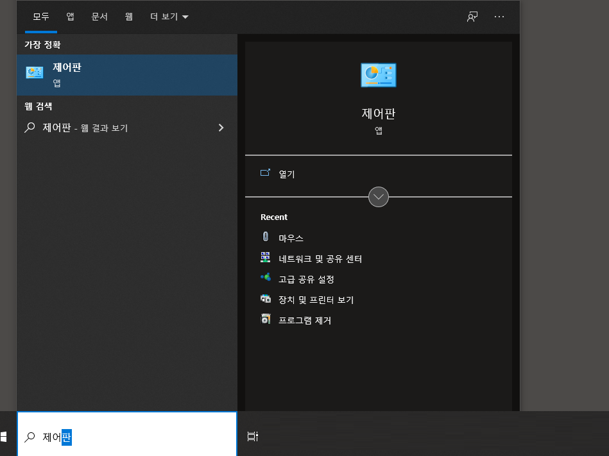The image size is (609, 456).
Task: Expand actions with the circular down chevron
Action: (378, 197)
